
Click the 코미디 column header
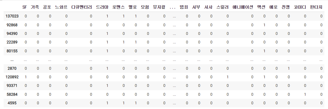300,7
